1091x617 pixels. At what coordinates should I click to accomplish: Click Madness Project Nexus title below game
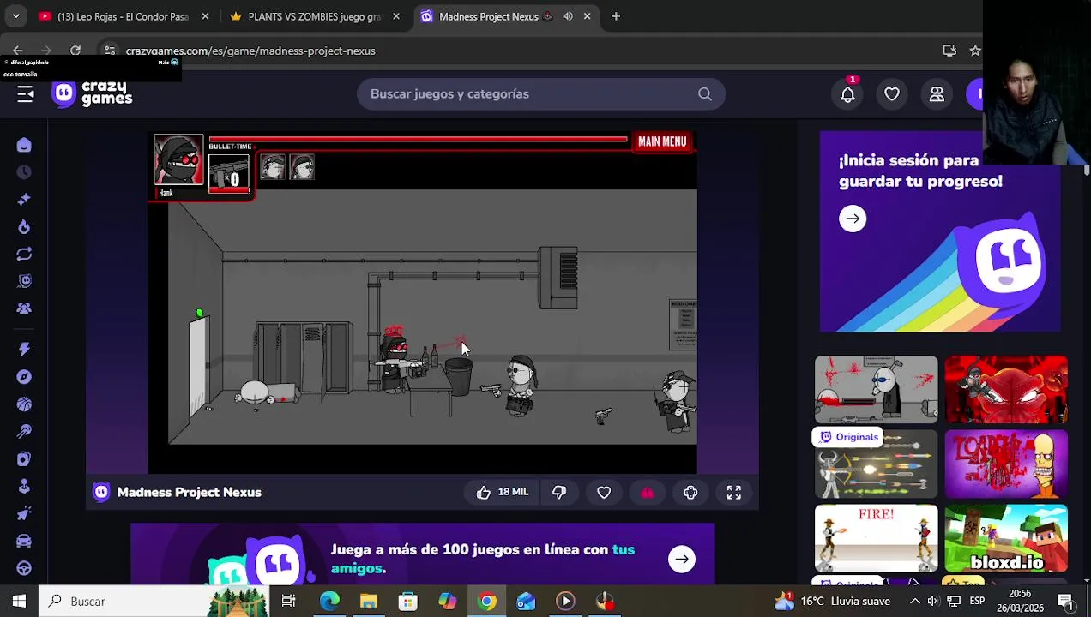189,492
